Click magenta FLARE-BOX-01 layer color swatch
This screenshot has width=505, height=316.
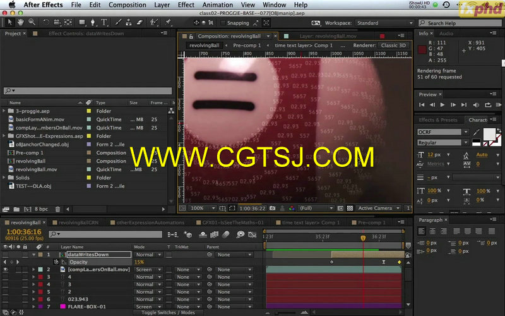click(x=62, y=307)
